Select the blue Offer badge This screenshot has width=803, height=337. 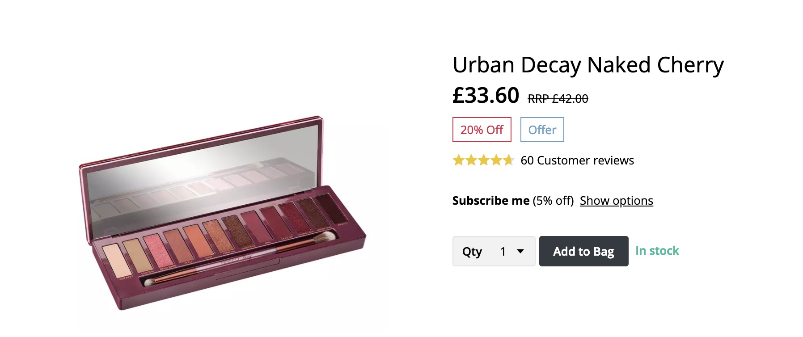pyautogui.click(x=542, y=130)
